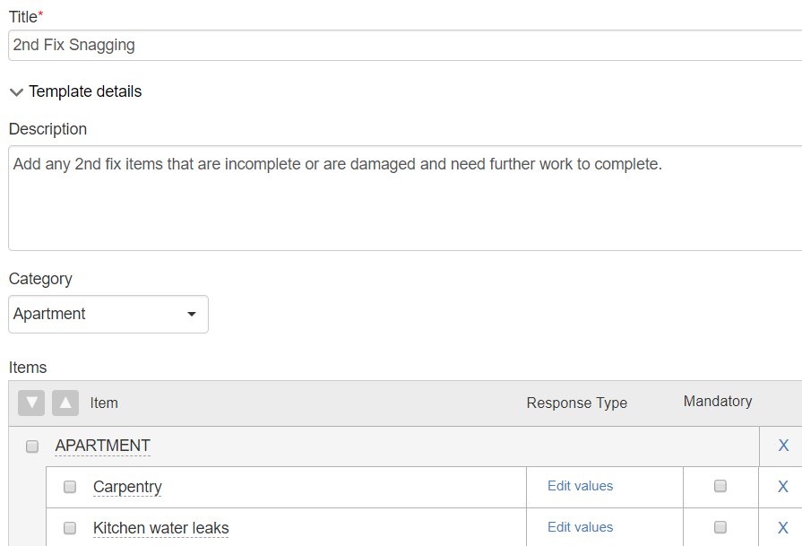Viewport: 802px width, 546px height.
Task: Collapse the Template details section chevron
Action: (16, 92)
